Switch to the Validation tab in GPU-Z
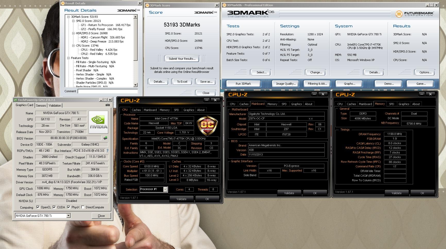This screenshot has height=249, width=446. click(55, 106)
